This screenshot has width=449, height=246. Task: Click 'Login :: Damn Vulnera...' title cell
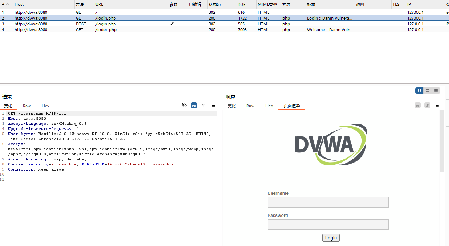[x=330, y=18]
